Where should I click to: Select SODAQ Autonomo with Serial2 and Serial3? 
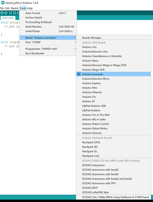pyautogui.click(x=114, y=179)
